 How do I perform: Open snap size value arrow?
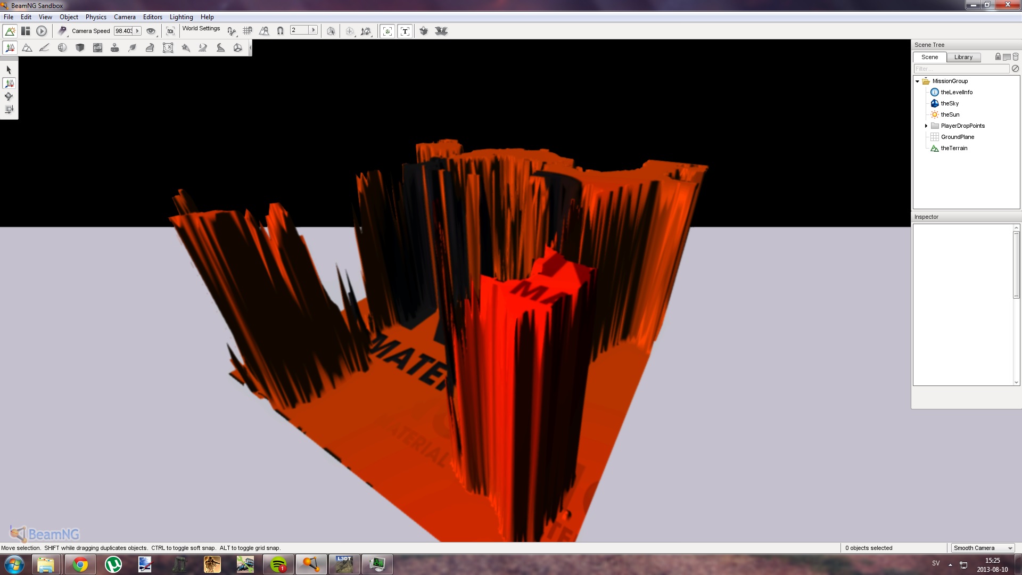[x=314, y=30]
